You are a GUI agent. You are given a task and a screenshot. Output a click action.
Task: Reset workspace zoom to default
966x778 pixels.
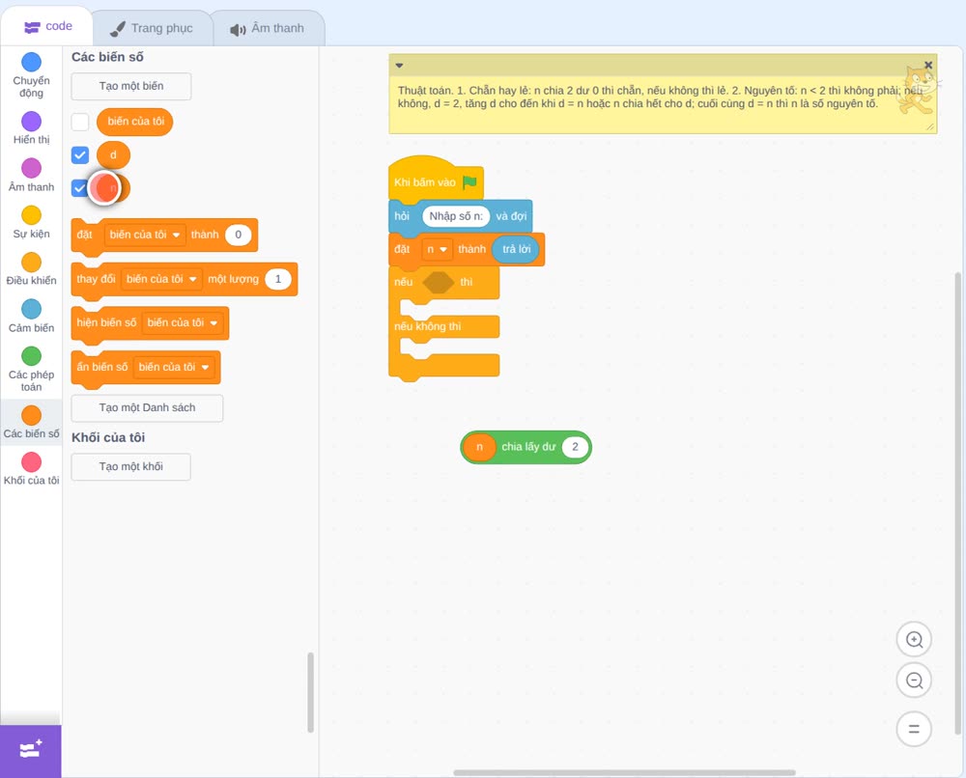914,729
